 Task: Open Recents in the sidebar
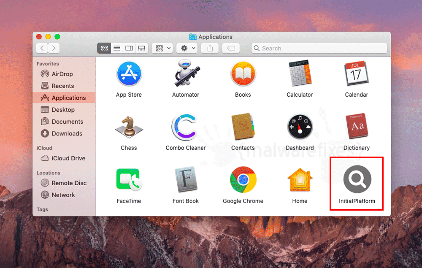[64, 86]
